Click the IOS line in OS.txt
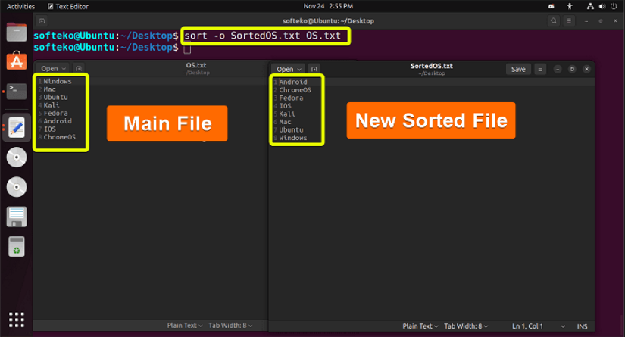The image size is (625, 337). point(49,129)
